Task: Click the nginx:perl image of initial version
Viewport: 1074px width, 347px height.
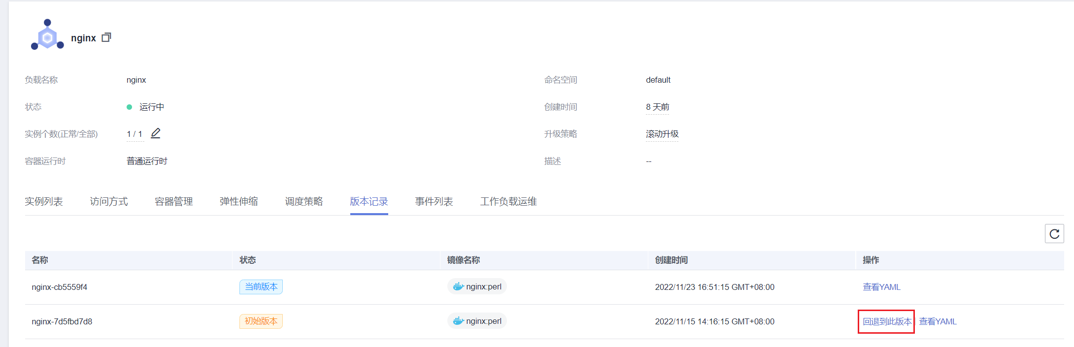Action: 477,321
